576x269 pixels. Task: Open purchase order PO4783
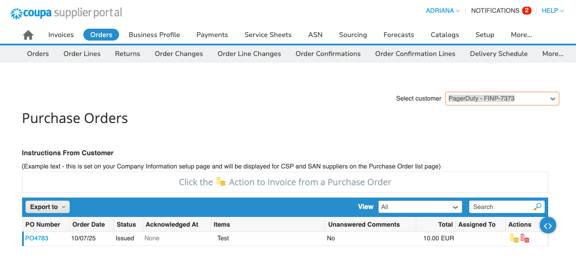[x=36, y=238]
